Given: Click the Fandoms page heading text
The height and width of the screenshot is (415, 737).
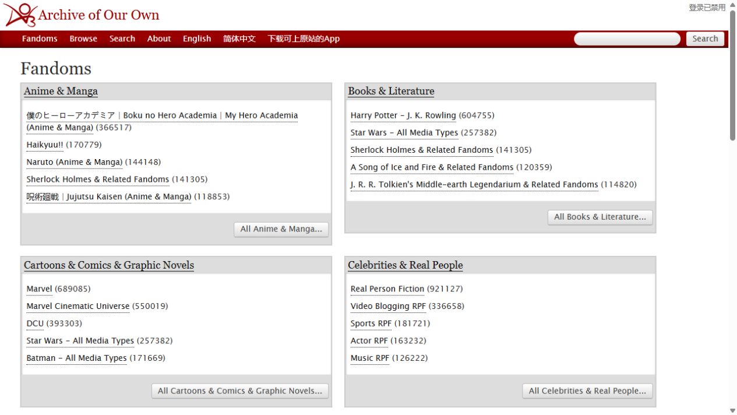Looking at the screenshot, I should click(x=56, y=69).
